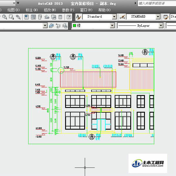Select the 4.200 elevation label

pos(38,106)
